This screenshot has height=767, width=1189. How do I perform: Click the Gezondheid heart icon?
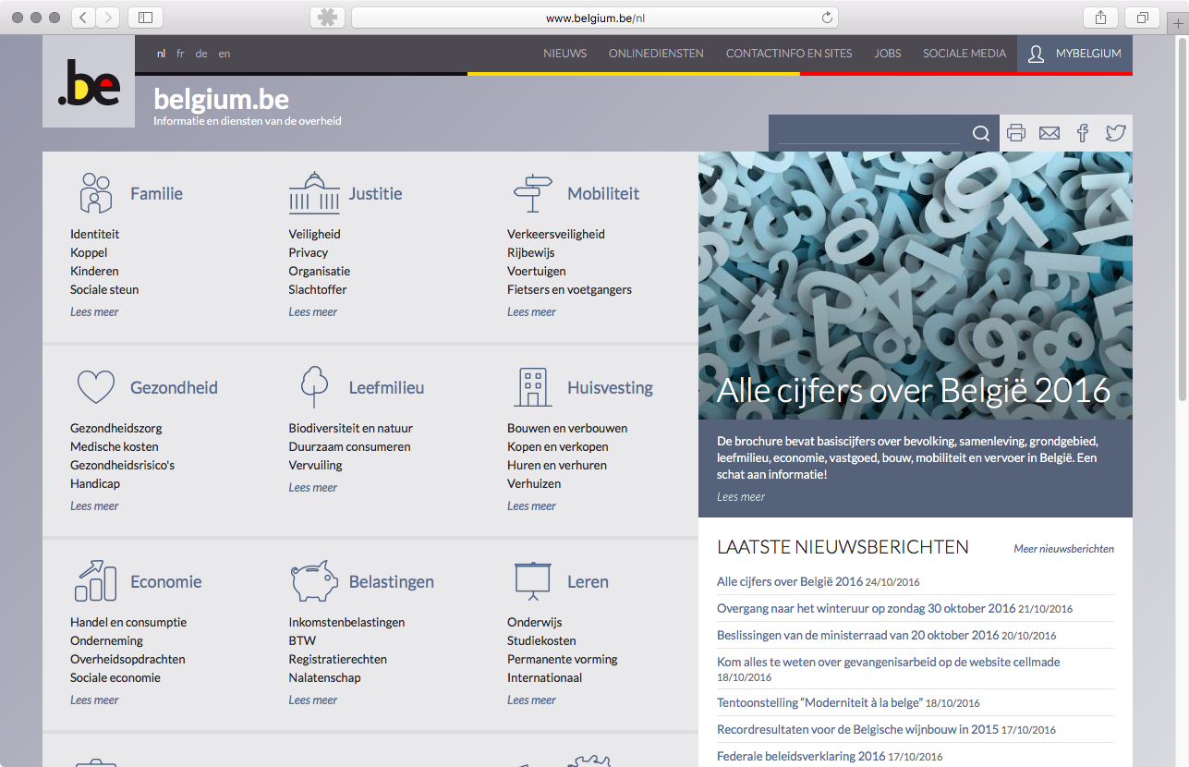point(95,387)
